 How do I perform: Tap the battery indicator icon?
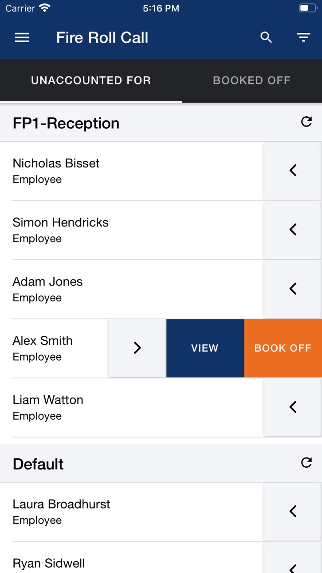pyautogui.click(x=307, y=8)
